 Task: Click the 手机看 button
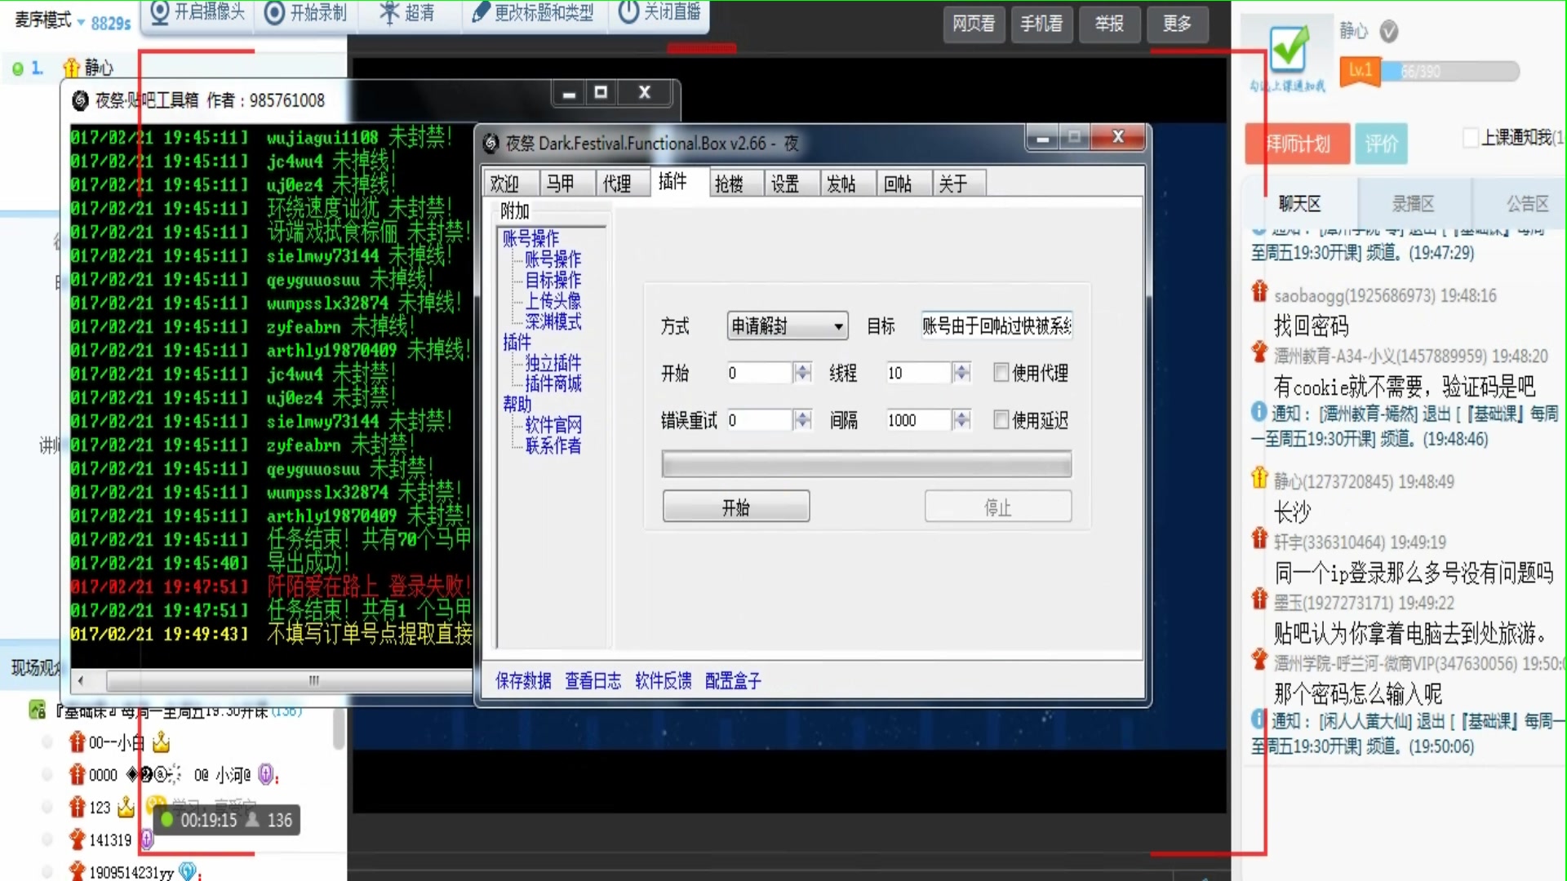tap(1041, 24)
